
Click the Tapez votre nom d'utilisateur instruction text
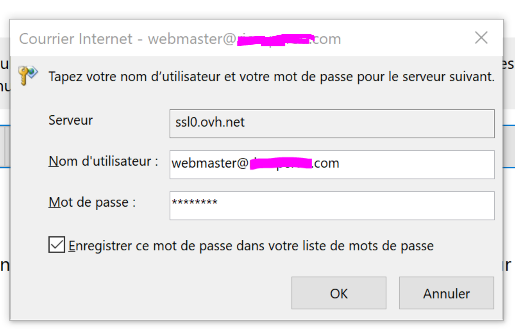pos(272,77)
